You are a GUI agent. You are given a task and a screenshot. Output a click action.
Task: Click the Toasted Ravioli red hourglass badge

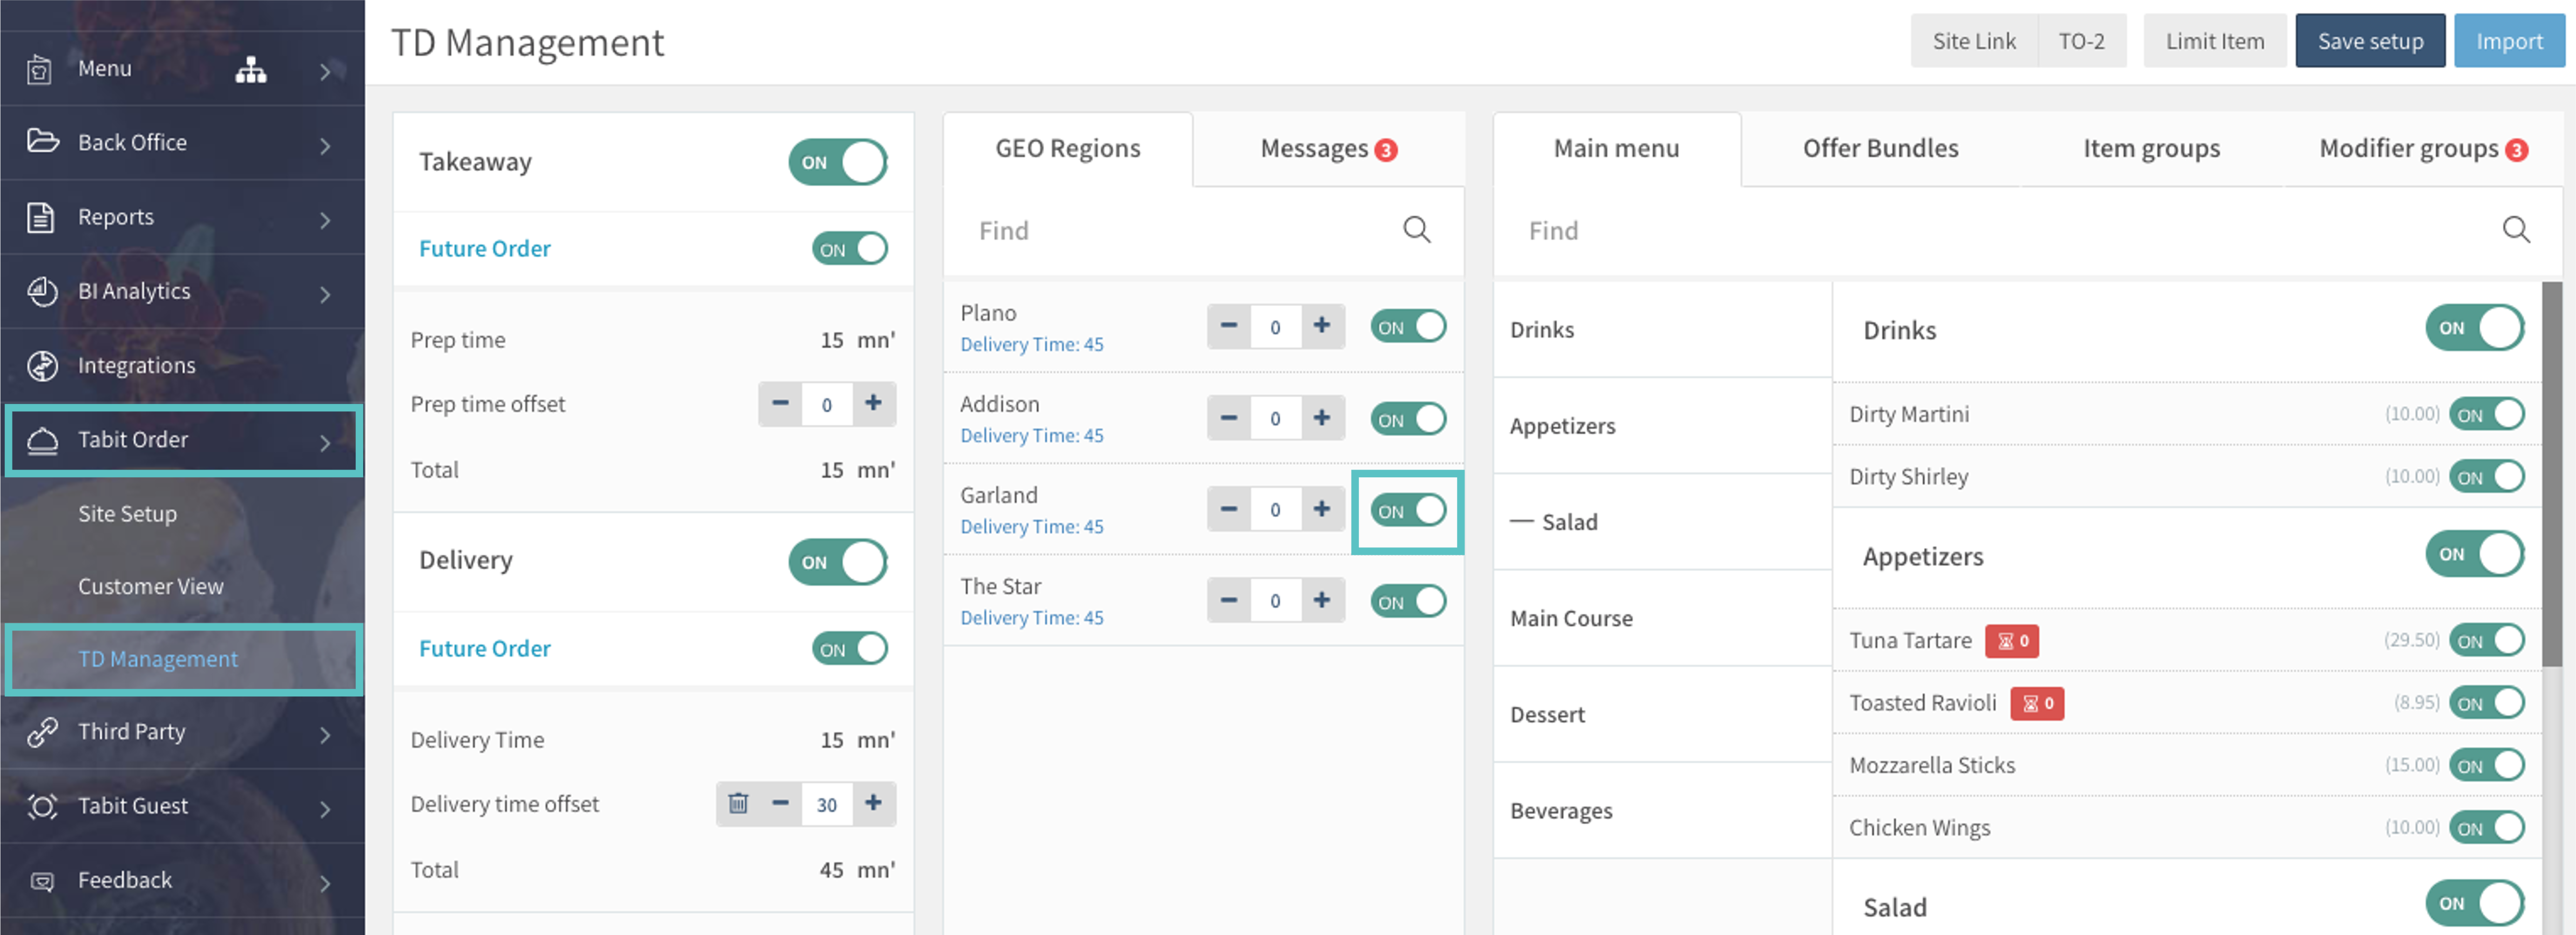pyautogui.click(x=2037, y=703)
